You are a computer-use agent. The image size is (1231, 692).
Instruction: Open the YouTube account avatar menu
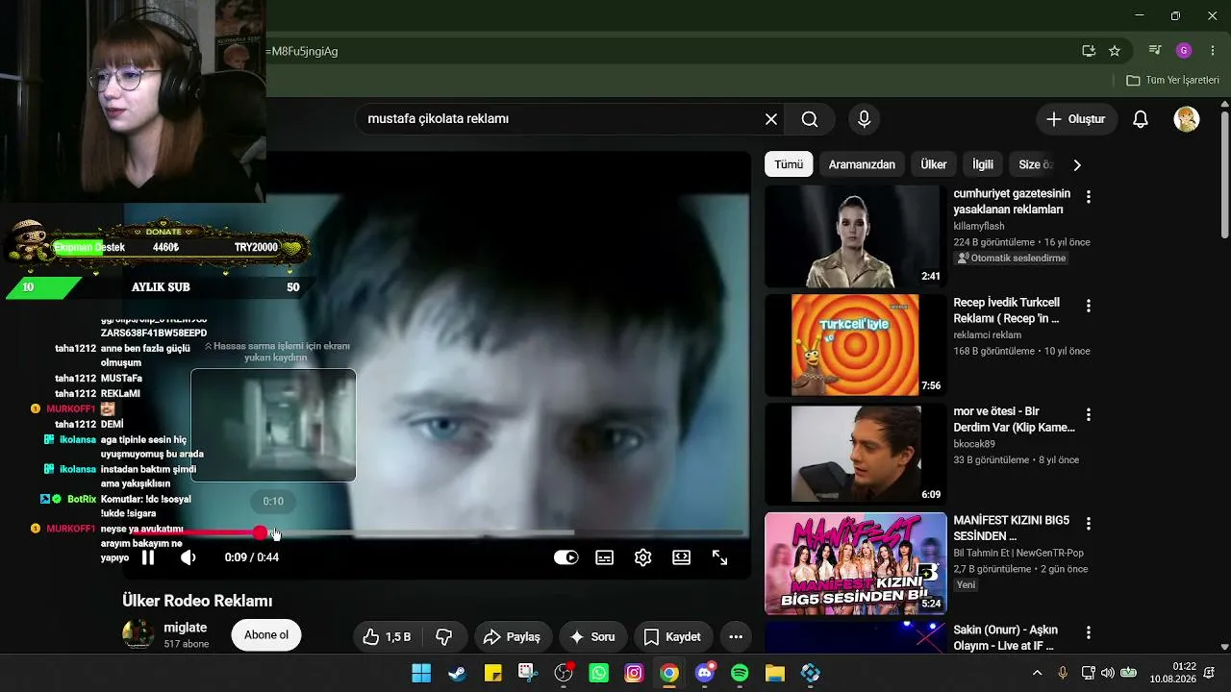1187,119
